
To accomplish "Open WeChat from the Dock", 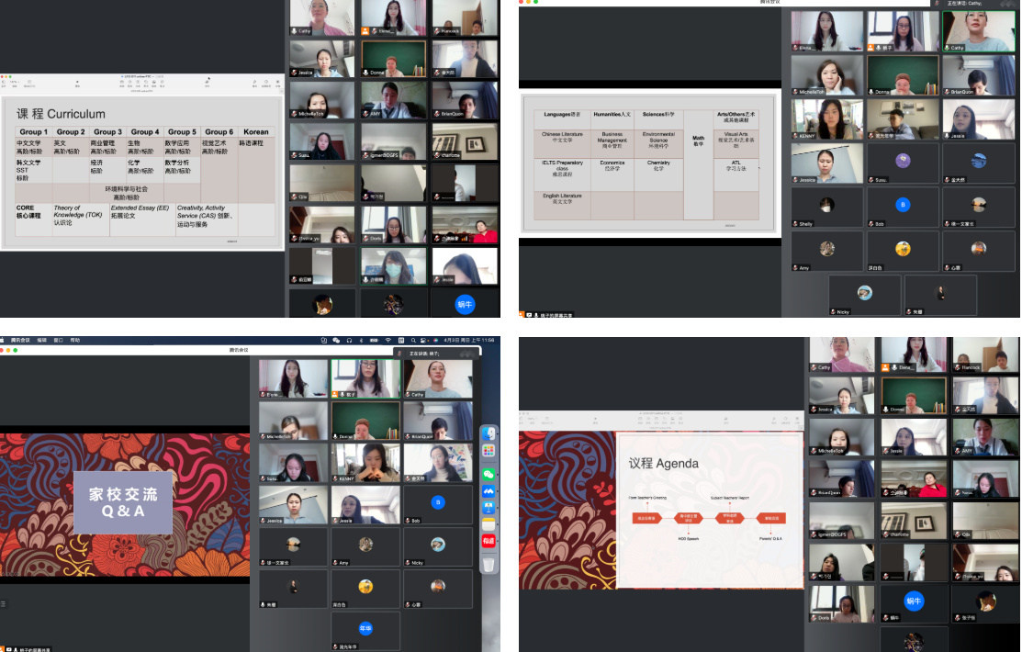I will point(489,475).
